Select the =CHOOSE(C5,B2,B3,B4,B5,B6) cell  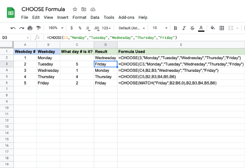click(181, 77)
